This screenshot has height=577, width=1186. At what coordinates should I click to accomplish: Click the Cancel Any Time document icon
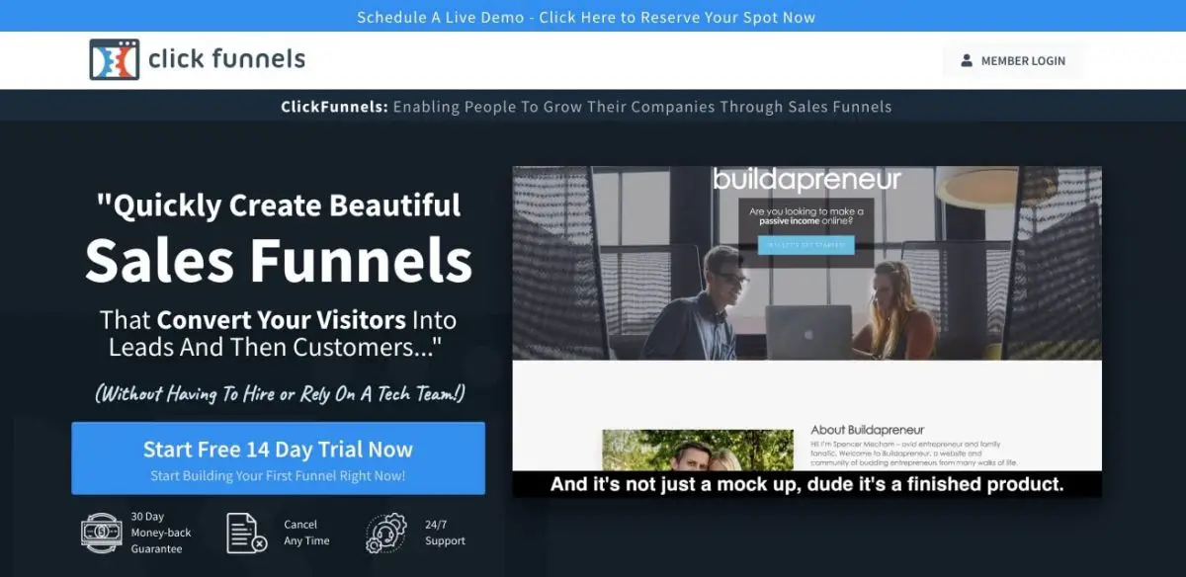click(247, 533)
